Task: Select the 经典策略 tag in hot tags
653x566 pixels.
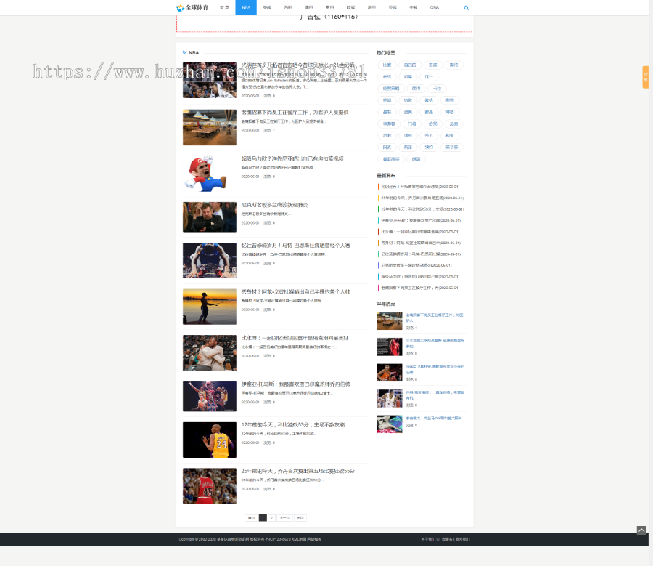Action: [390, 88]
